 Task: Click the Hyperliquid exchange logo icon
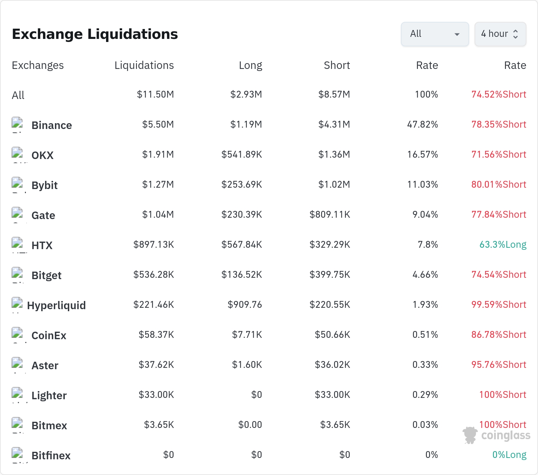17,305
